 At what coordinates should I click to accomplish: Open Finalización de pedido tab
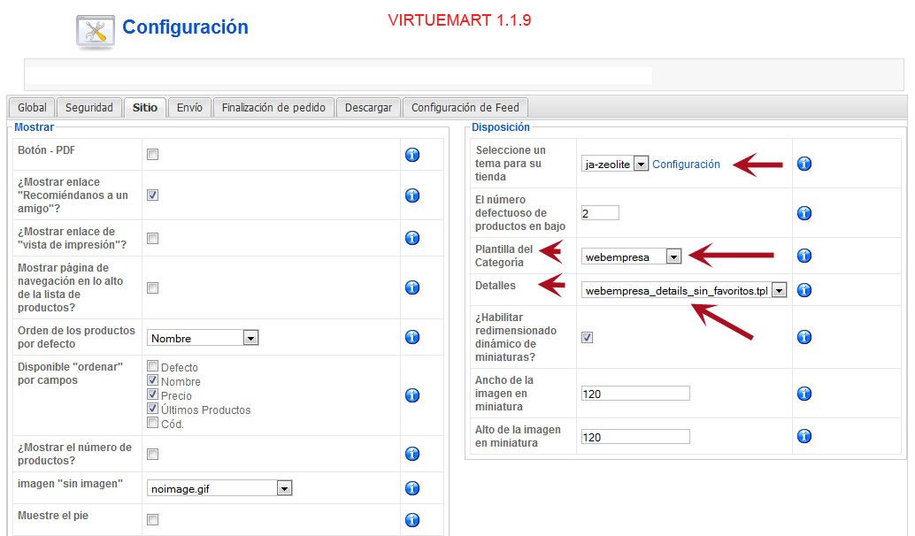[x=273, y=108]
